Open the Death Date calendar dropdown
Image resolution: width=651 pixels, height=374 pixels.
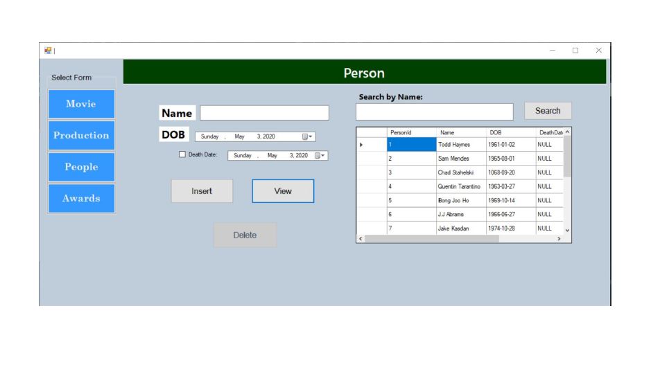tap(320, 156)
